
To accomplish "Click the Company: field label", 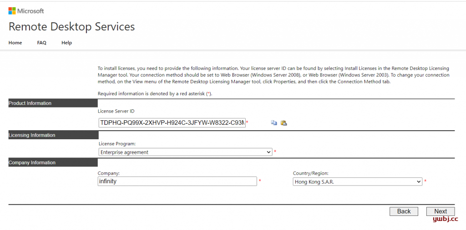I will coord(108,173).
